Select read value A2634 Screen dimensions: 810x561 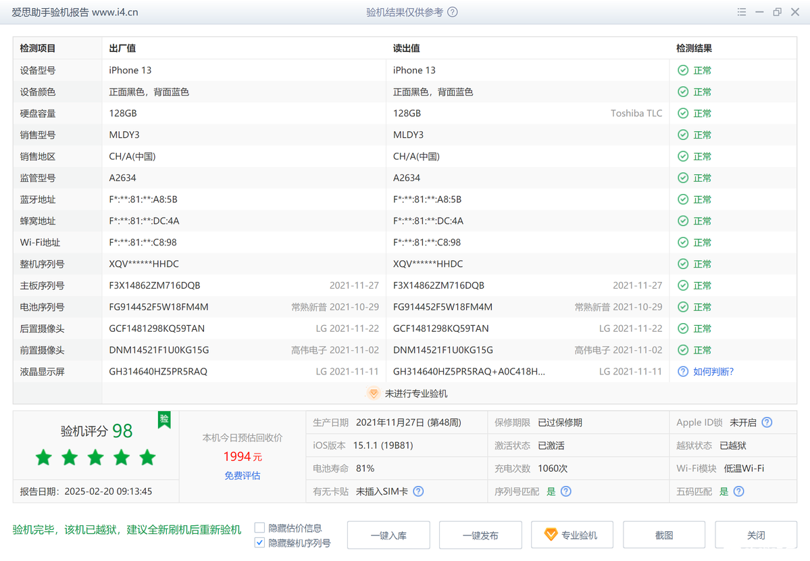pyautogui.click(x=407, y=178)
